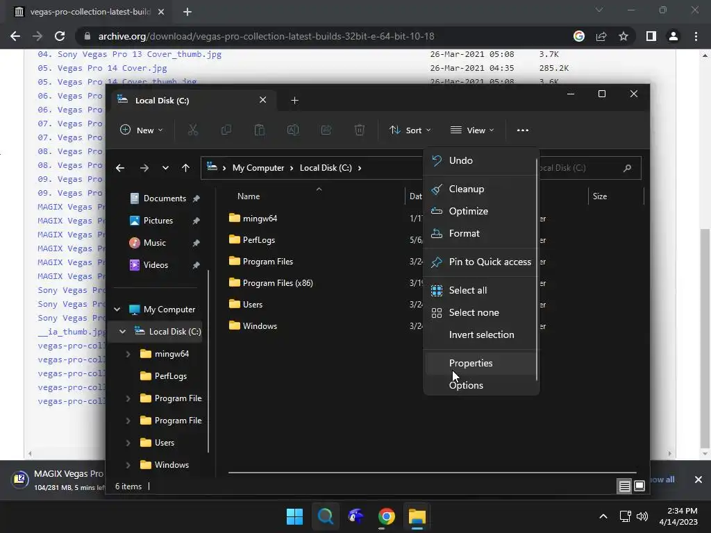This screenshot has width=711, height=533.
Task: Click the taskbar clock showing 2:34 PM
Action: pos(678,516)
